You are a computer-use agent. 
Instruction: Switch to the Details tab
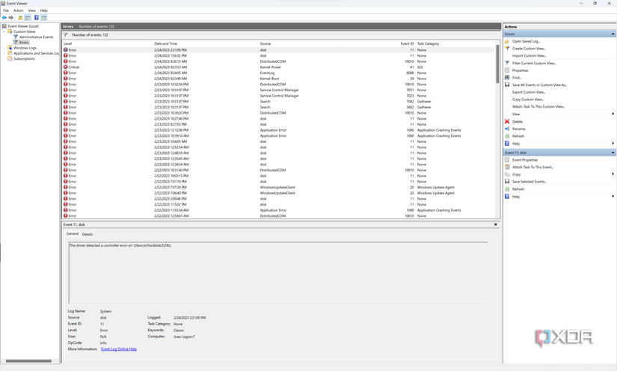coord(88,234)
